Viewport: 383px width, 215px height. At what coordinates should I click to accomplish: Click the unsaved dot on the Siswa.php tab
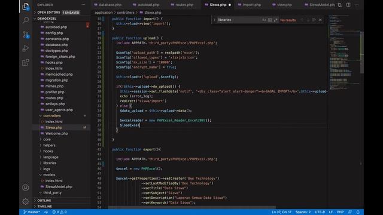click(x=230, y=5)
